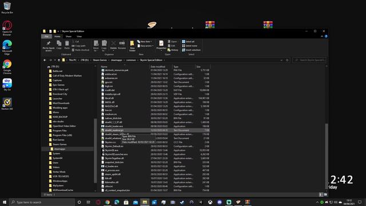Open Norton 360 desktop icon
The height and width of the screenshot is (206, 366).
7,104
